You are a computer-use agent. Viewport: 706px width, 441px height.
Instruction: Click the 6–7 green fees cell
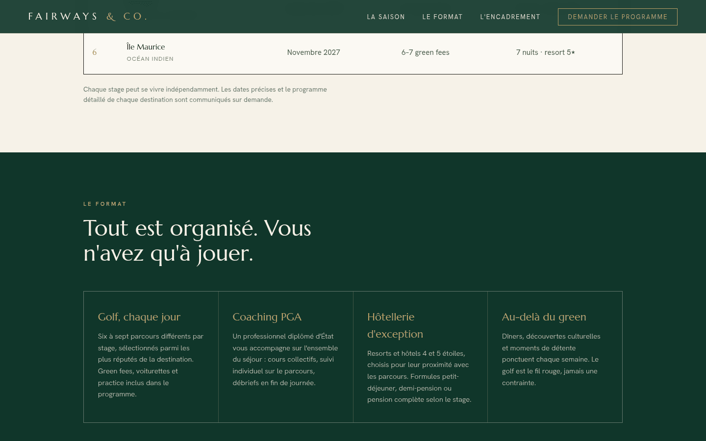point(425,52)
